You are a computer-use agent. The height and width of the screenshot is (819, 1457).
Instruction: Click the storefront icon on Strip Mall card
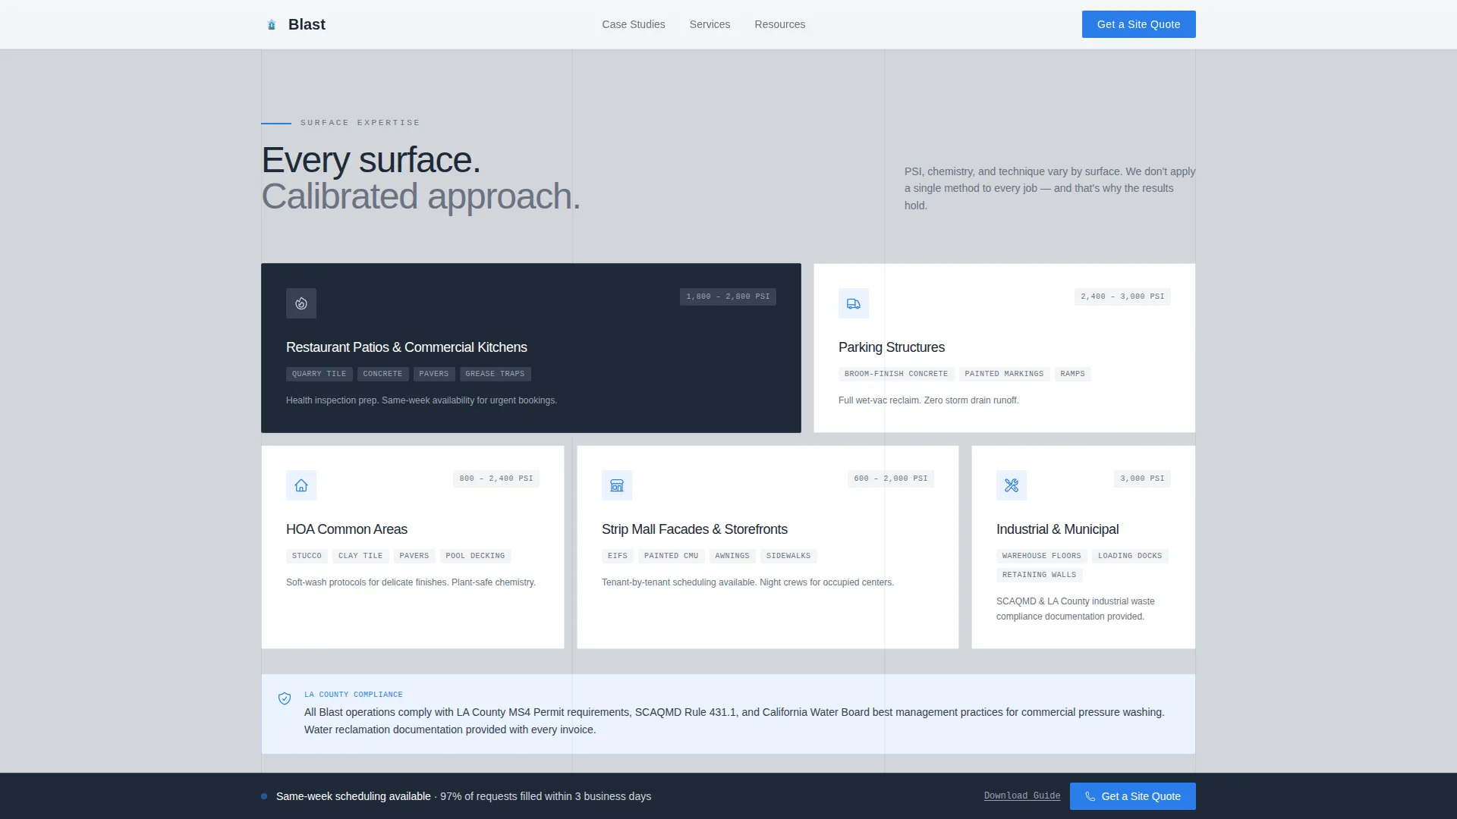617,485
